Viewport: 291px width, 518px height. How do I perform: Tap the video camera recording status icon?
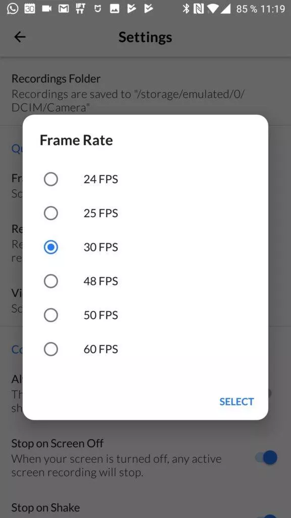click(x=47, y=9)
